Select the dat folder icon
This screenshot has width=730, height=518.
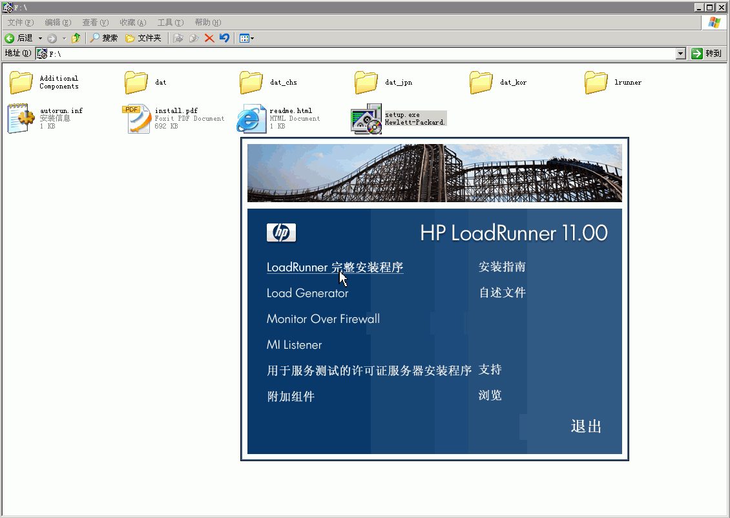(x=136, y=83)
